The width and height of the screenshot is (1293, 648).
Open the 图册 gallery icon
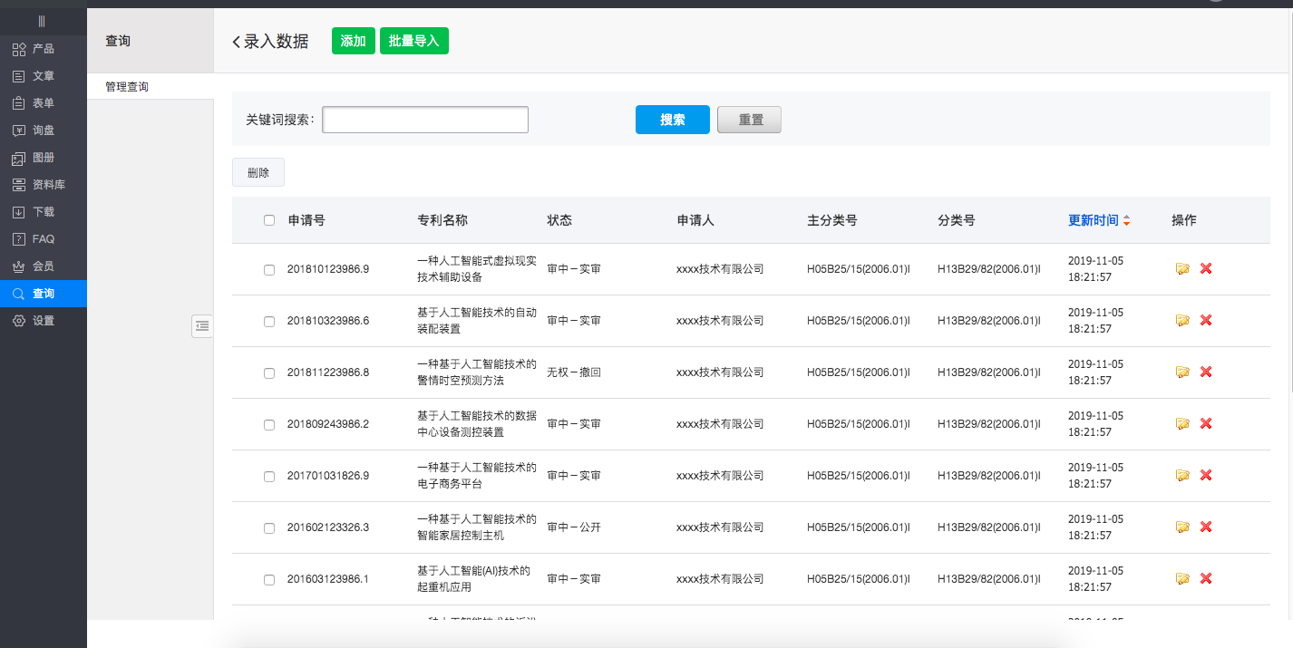[x=19, y=158]
